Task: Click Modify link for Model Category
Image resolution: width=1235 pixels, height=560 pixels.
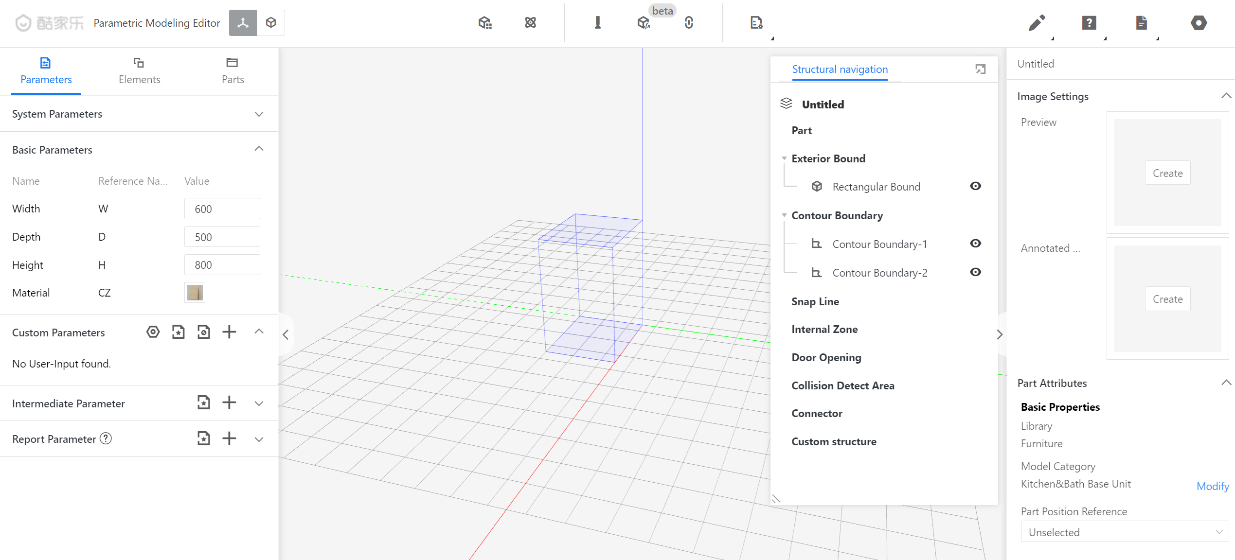Action: [x=1212, y=486]
